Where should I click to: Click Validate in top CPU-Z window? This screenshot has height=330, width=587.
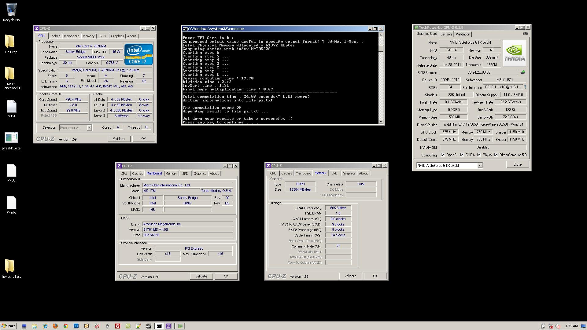click(119, 139)
